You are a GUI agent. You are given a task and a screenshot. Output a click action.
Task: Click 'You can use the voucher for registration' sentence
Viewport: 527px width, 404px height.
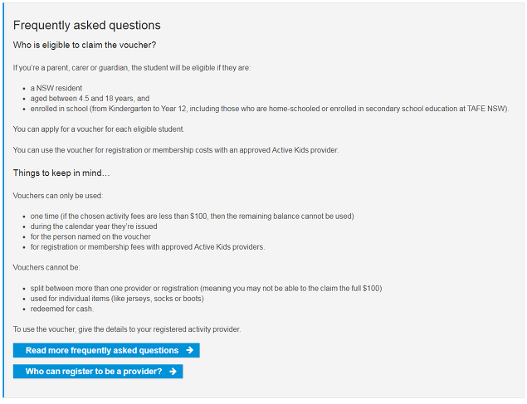176,150
